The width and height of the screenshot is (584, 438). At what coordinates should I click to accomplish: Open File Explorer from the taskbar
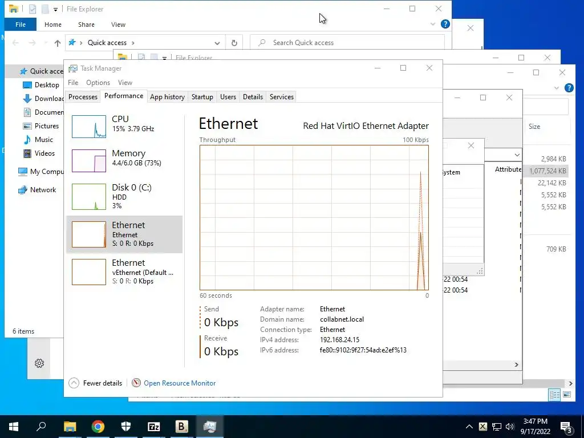pos(70,427)
